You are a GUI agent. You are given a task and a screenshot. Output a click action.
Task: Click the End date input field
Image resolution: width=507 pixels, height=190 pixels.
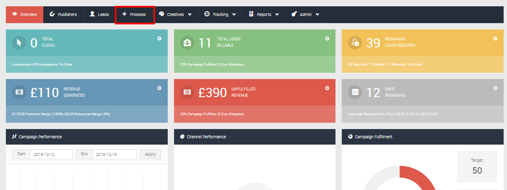[114, 154]
